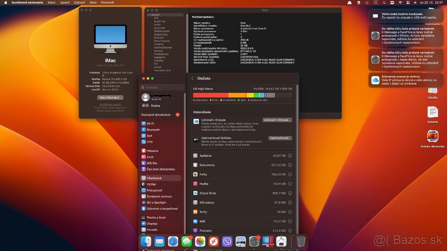Click the Uchovať v iCloude button
The image size is (447, 251).
tap(277, 120)
